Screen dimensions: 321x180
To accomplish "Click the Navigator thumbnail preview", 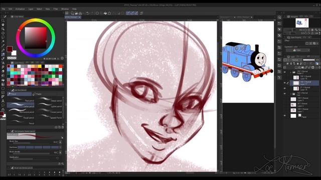I will (302, 23).
